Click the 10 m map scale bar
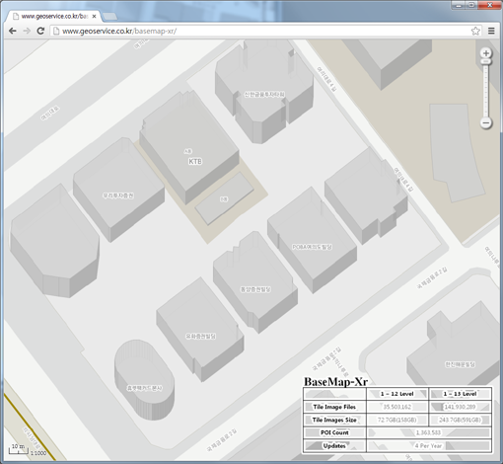503x464 pixels. [18, 449]
